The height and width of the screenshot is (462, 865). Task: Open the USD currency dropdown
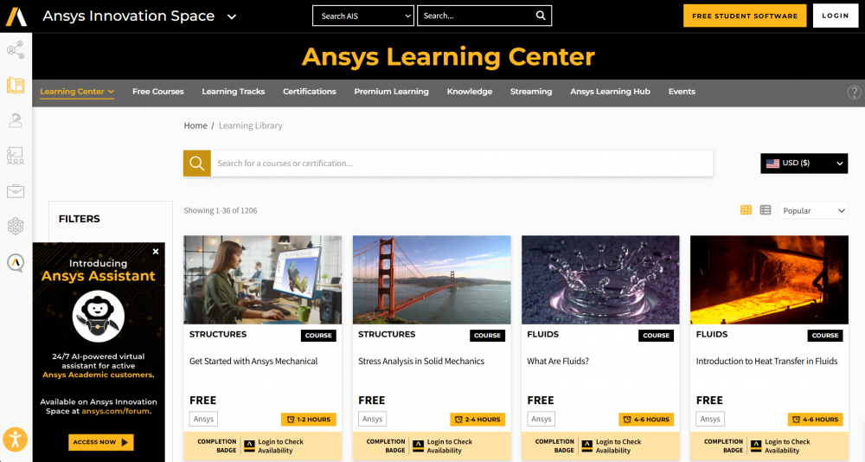804,164
